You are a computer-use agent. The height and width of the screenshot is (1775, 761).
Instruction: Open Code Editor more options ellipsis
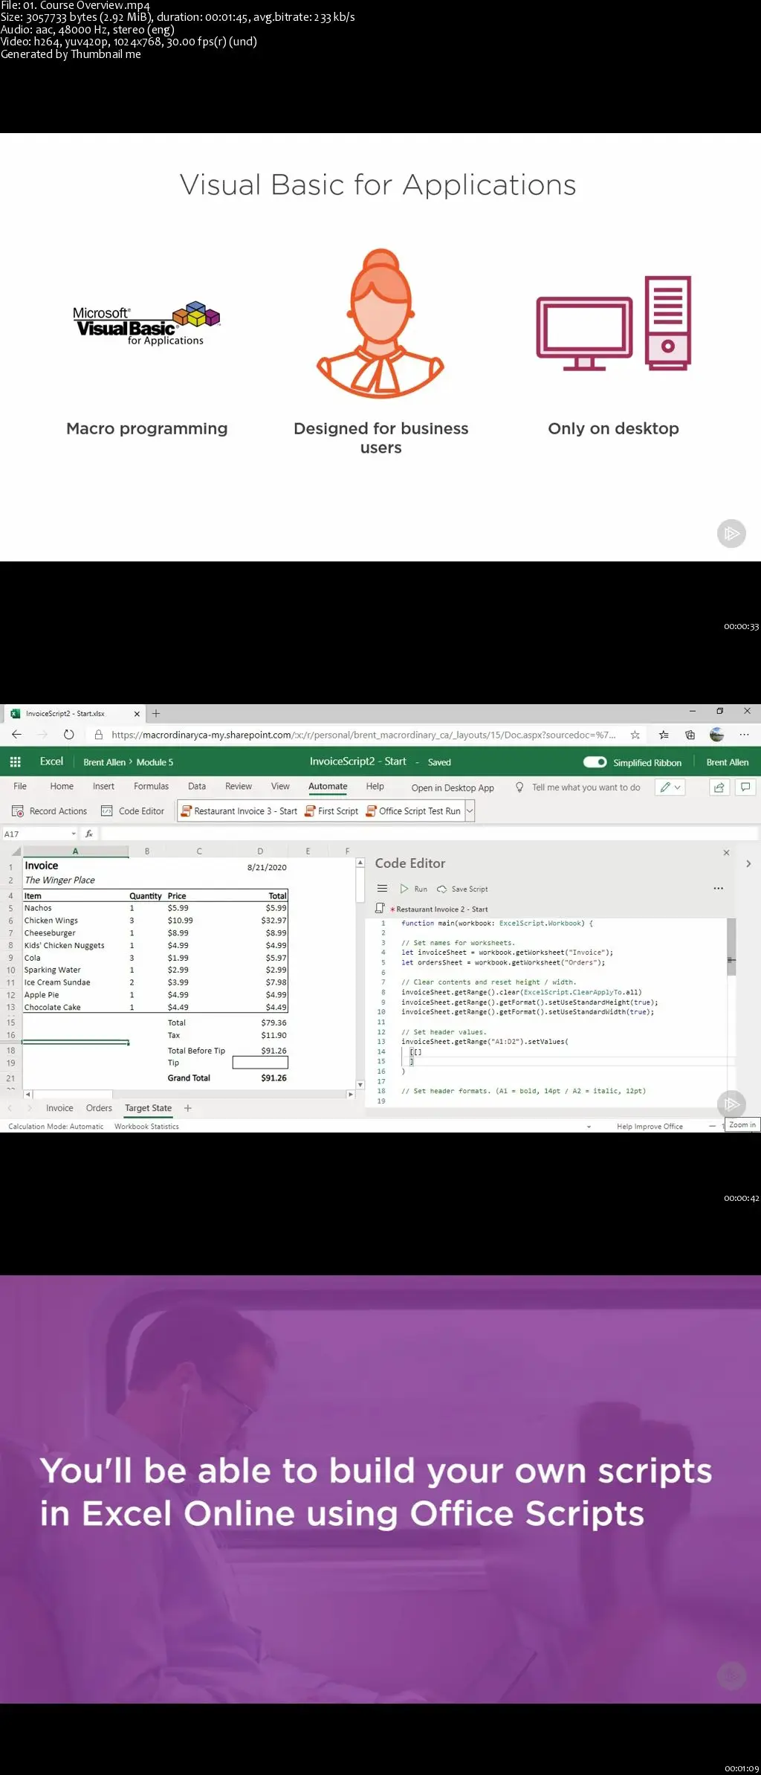click(x=718, y=889)
